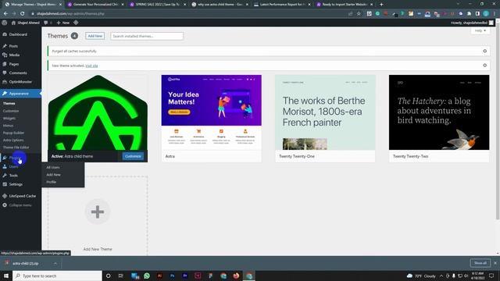500x281 pixels.
Task: Select the Twenty Twenty-Two theme card
Action: (x=439, y=119)
